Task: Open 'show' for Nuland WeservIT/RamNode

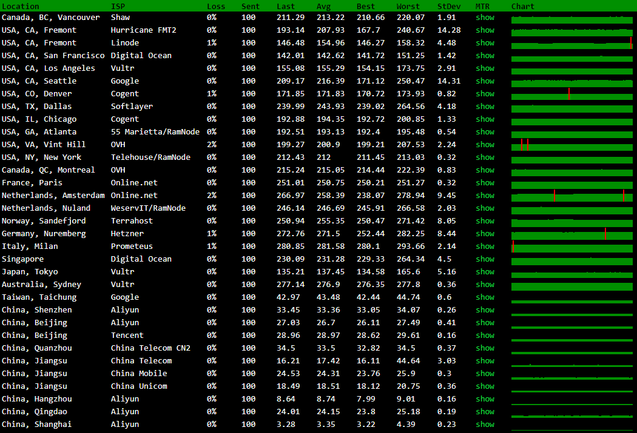Action: point(485,208)
